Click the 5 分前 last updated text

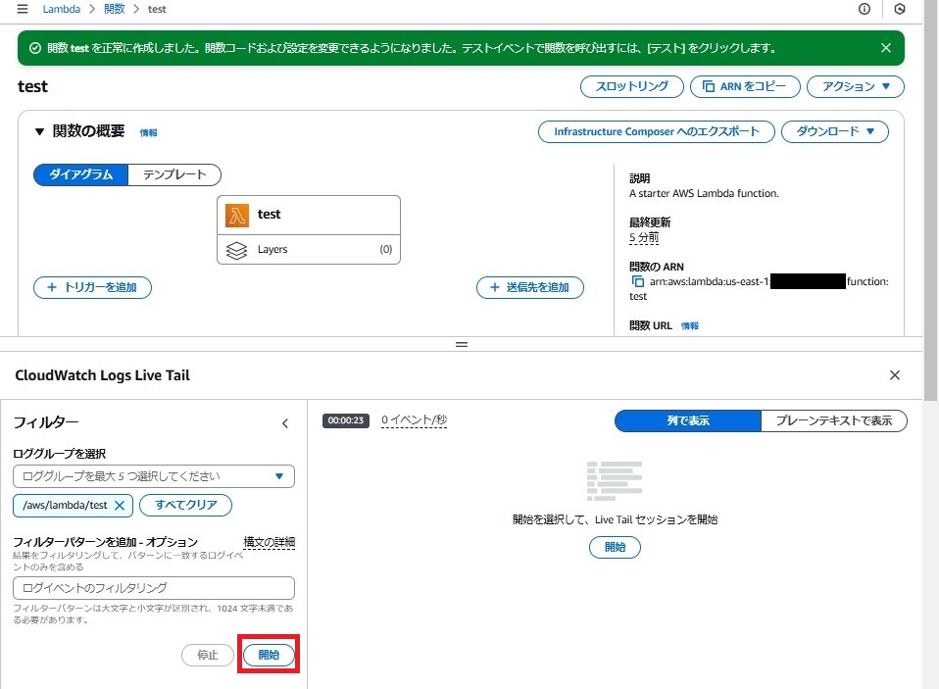(644, 237)
